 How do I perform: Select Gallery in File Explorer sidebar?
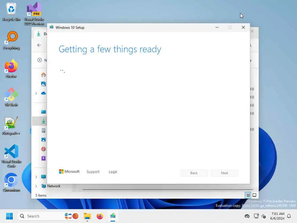44,84
